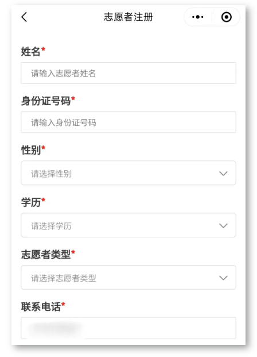Click the blurred phone number text
This screenshot has height=357, width=257.
(x=54, y=328)
